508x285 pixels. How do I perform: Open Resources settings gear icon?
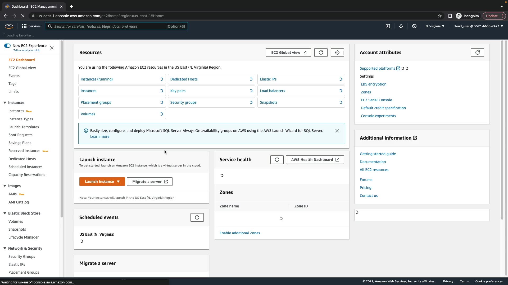point(337,53)
